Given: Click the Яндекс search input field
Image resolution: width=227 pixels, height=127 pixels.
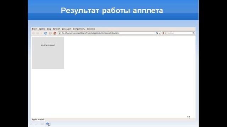Looking at the screenshot, I should click(x=179, y=33).
